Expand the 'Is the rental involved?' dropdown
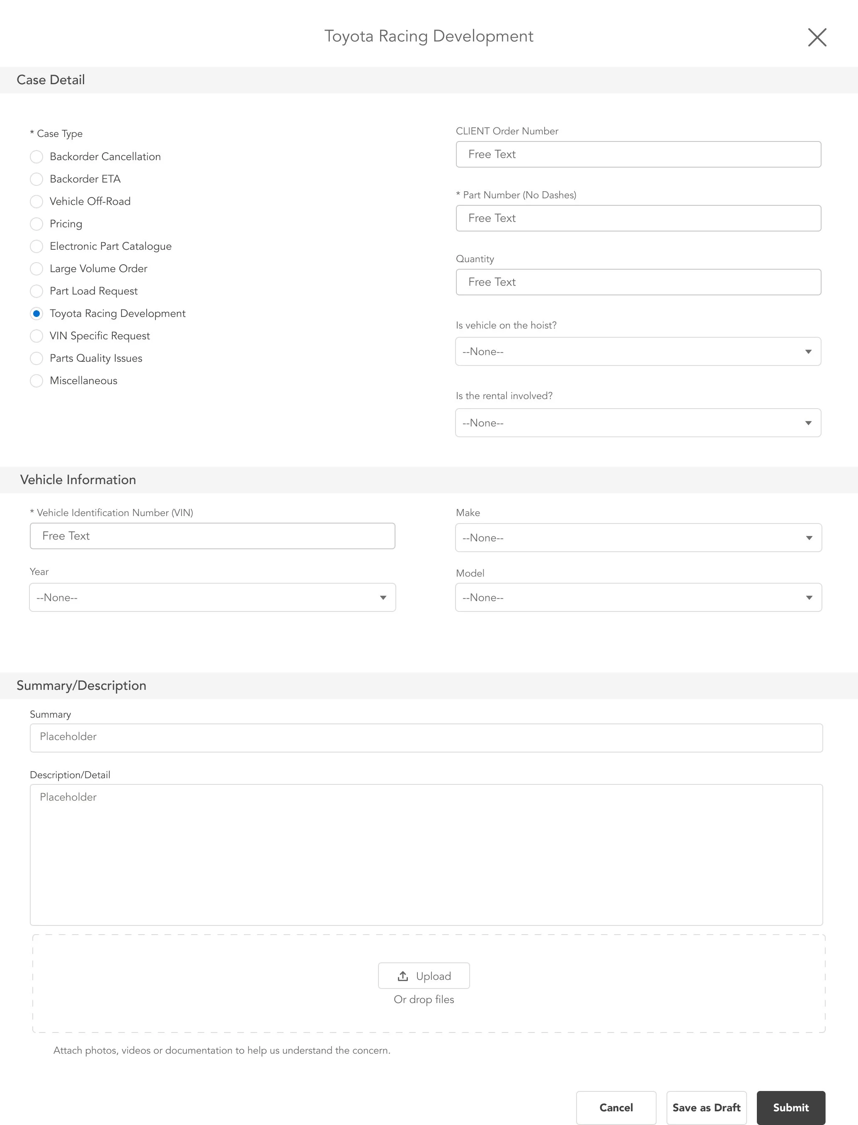Viewport: 858px width, 1125px height. coord(638,423)
